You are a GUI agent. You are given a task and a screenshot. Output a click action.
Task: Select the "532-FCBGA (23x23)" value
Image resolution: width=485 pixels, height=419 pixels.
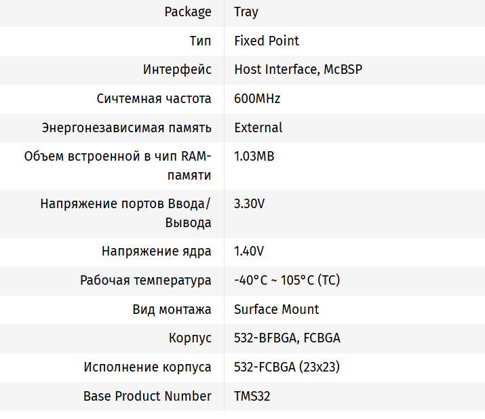click(x=287, y=367)
